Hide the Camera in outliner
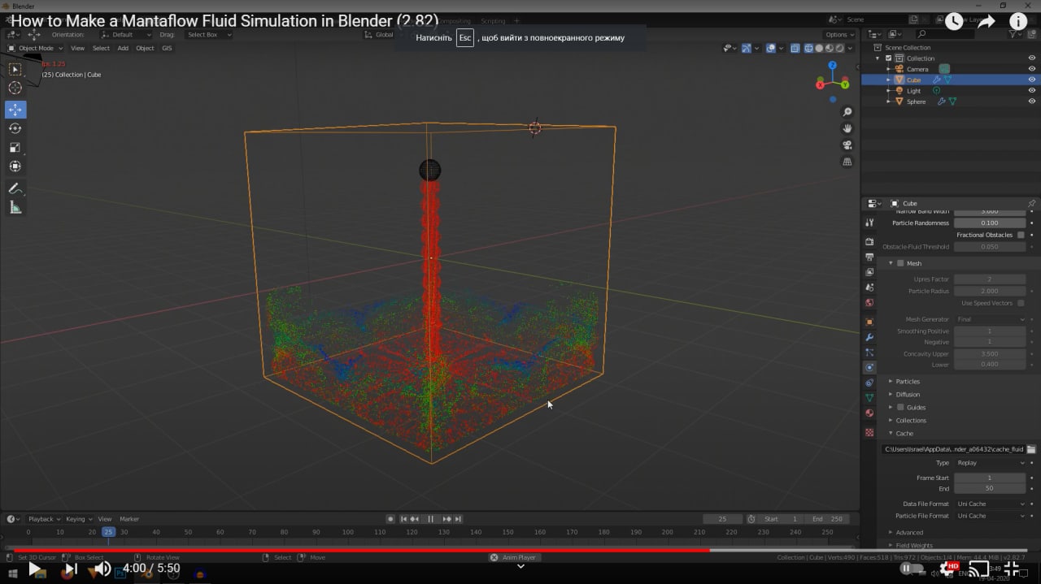This screenshot has width=1041, height=584. [1032, 69]
